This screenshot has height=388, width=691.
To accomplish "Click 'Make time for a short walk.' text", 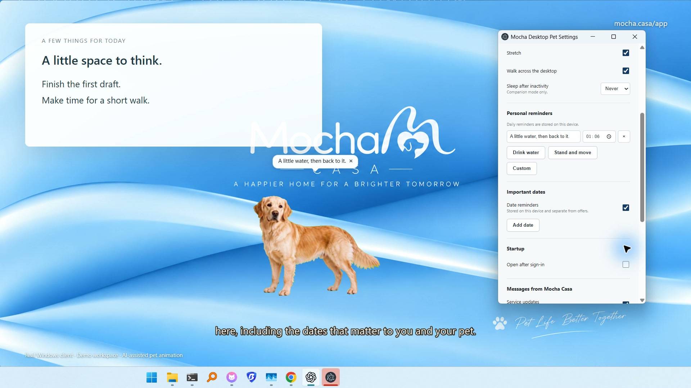I will tap(96, 100).
